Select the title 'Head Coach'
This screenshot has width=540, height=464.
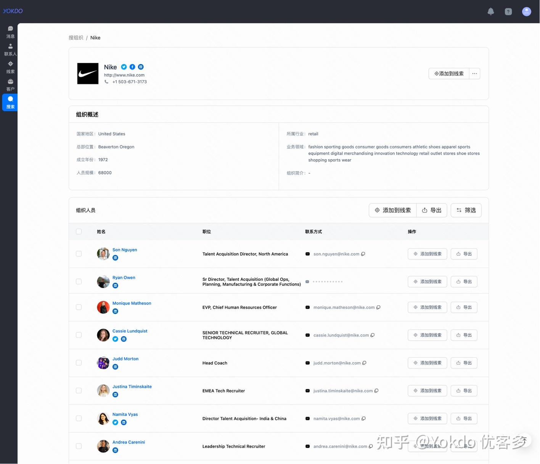(215, 363)
